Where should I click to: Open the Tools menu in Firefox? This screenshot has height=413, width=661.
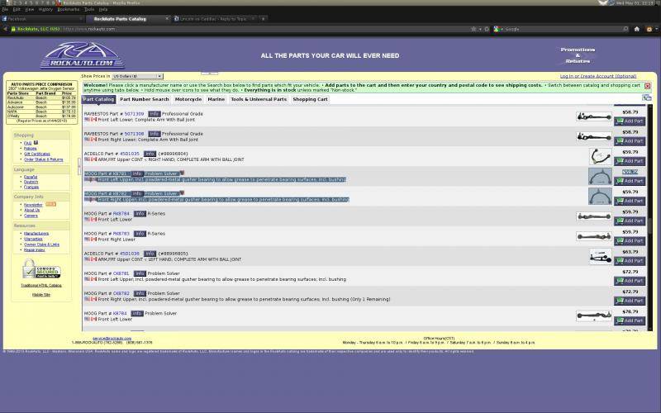tap(89, 9)
